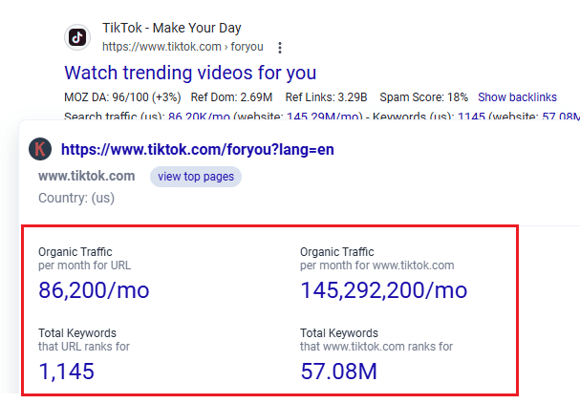The height and width of the screenshot is (404, 580).
Task: Click the 'Ref Links: 3.29B' metric
Action: [x=326, y=97]
